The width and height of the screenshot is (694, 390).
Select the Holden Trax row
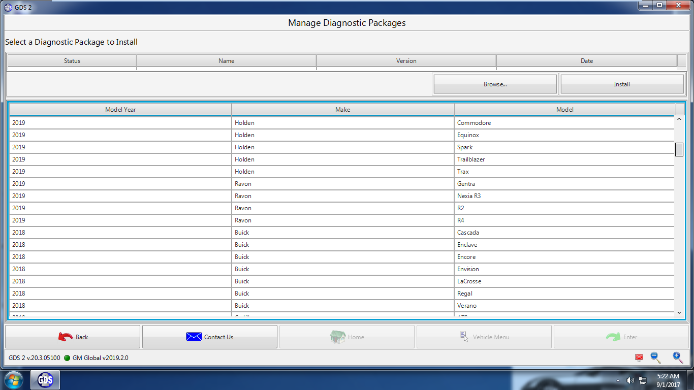click(342, 172)
